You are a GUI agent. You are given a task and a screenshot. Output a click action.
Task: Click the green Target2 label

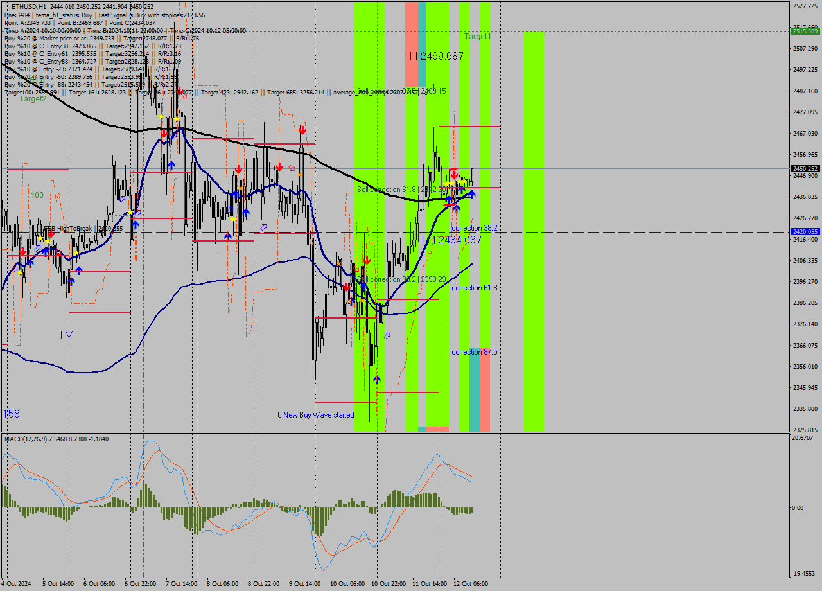click(33, 98)
